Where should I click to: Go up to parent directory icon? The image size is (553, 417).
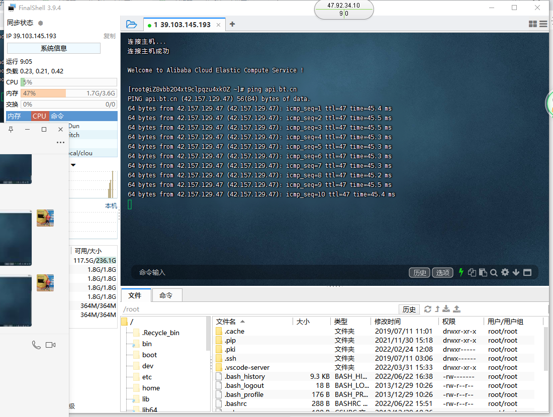437,309
